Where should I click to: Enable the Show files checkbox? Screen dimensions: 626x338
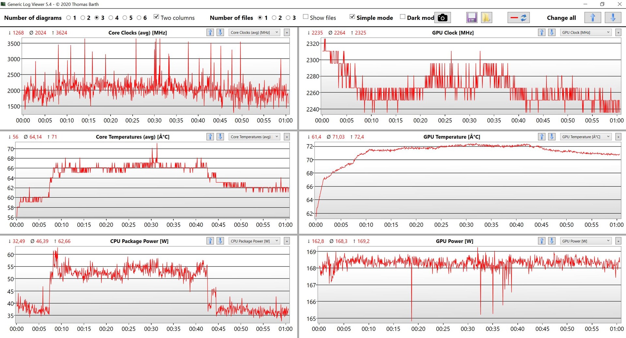tap(306, 17)
